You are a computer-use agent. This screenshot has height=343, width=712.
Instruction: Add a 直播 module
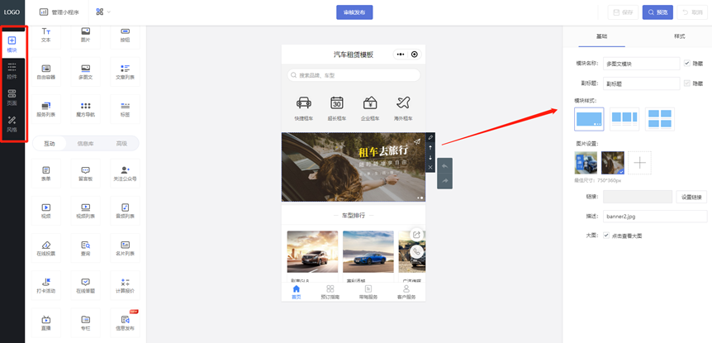click(x=46, y=322)
